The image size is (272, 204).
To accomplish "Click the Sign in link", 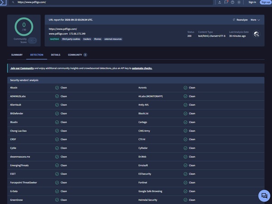I will 252,2.
